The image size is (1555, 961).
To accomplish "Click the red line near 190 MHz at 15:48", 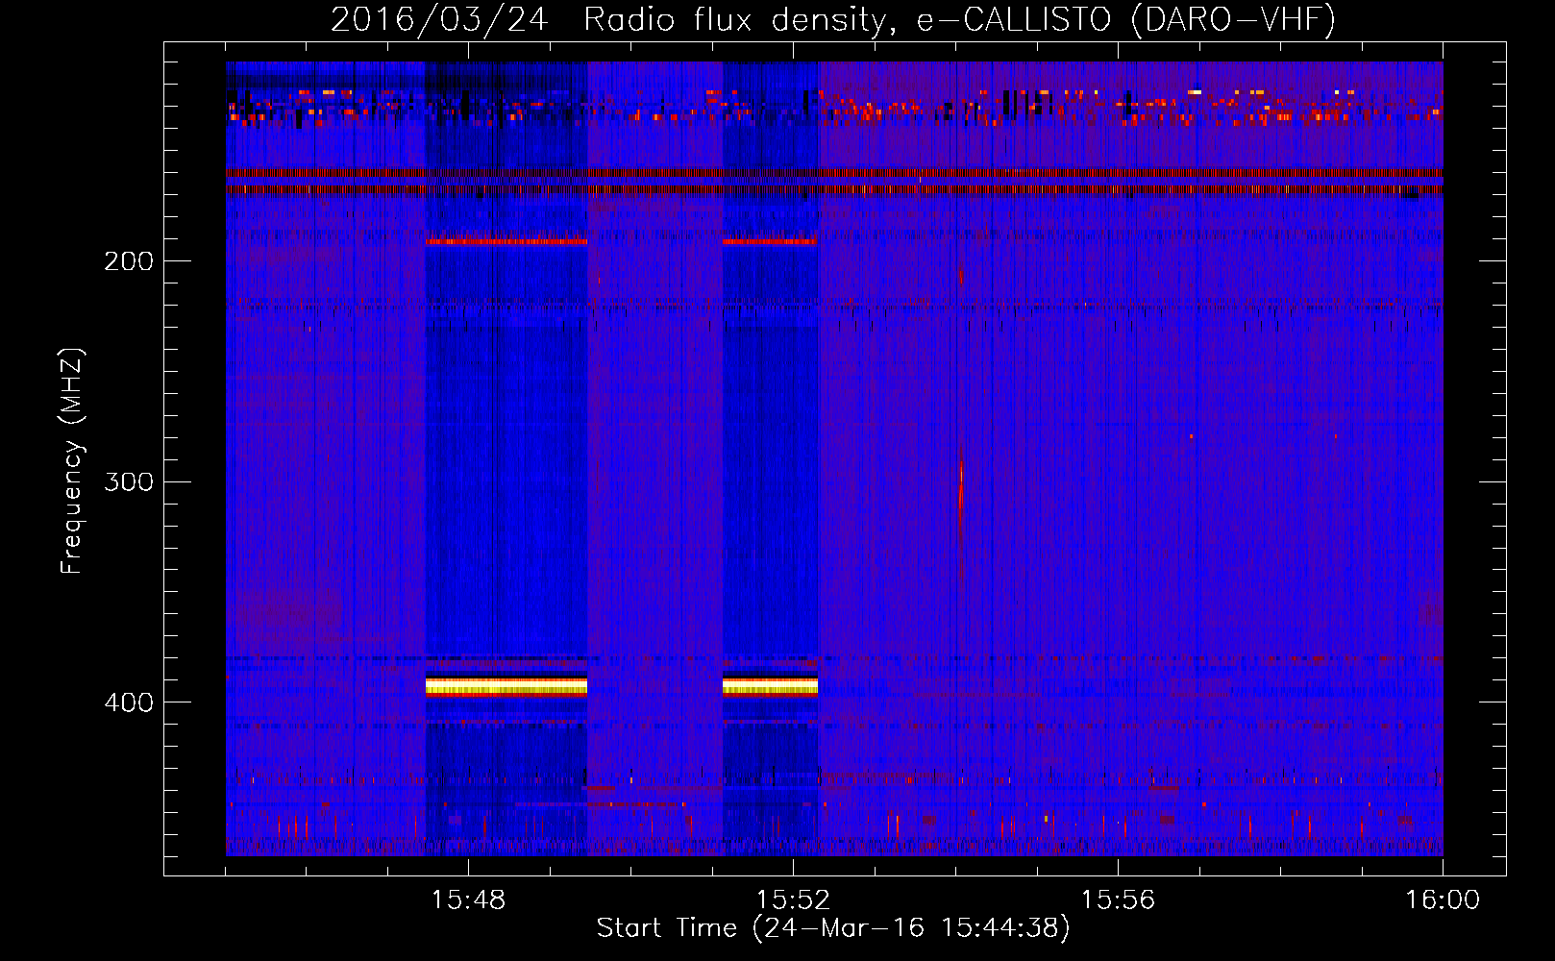I will [506, 241].
